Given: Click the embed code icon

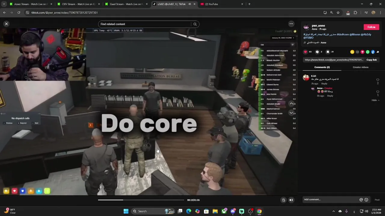Looking at the screenshot, I should (357, 52).
